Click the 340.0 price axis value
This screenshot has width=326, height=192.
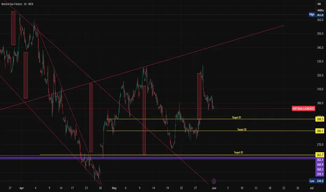320,47
